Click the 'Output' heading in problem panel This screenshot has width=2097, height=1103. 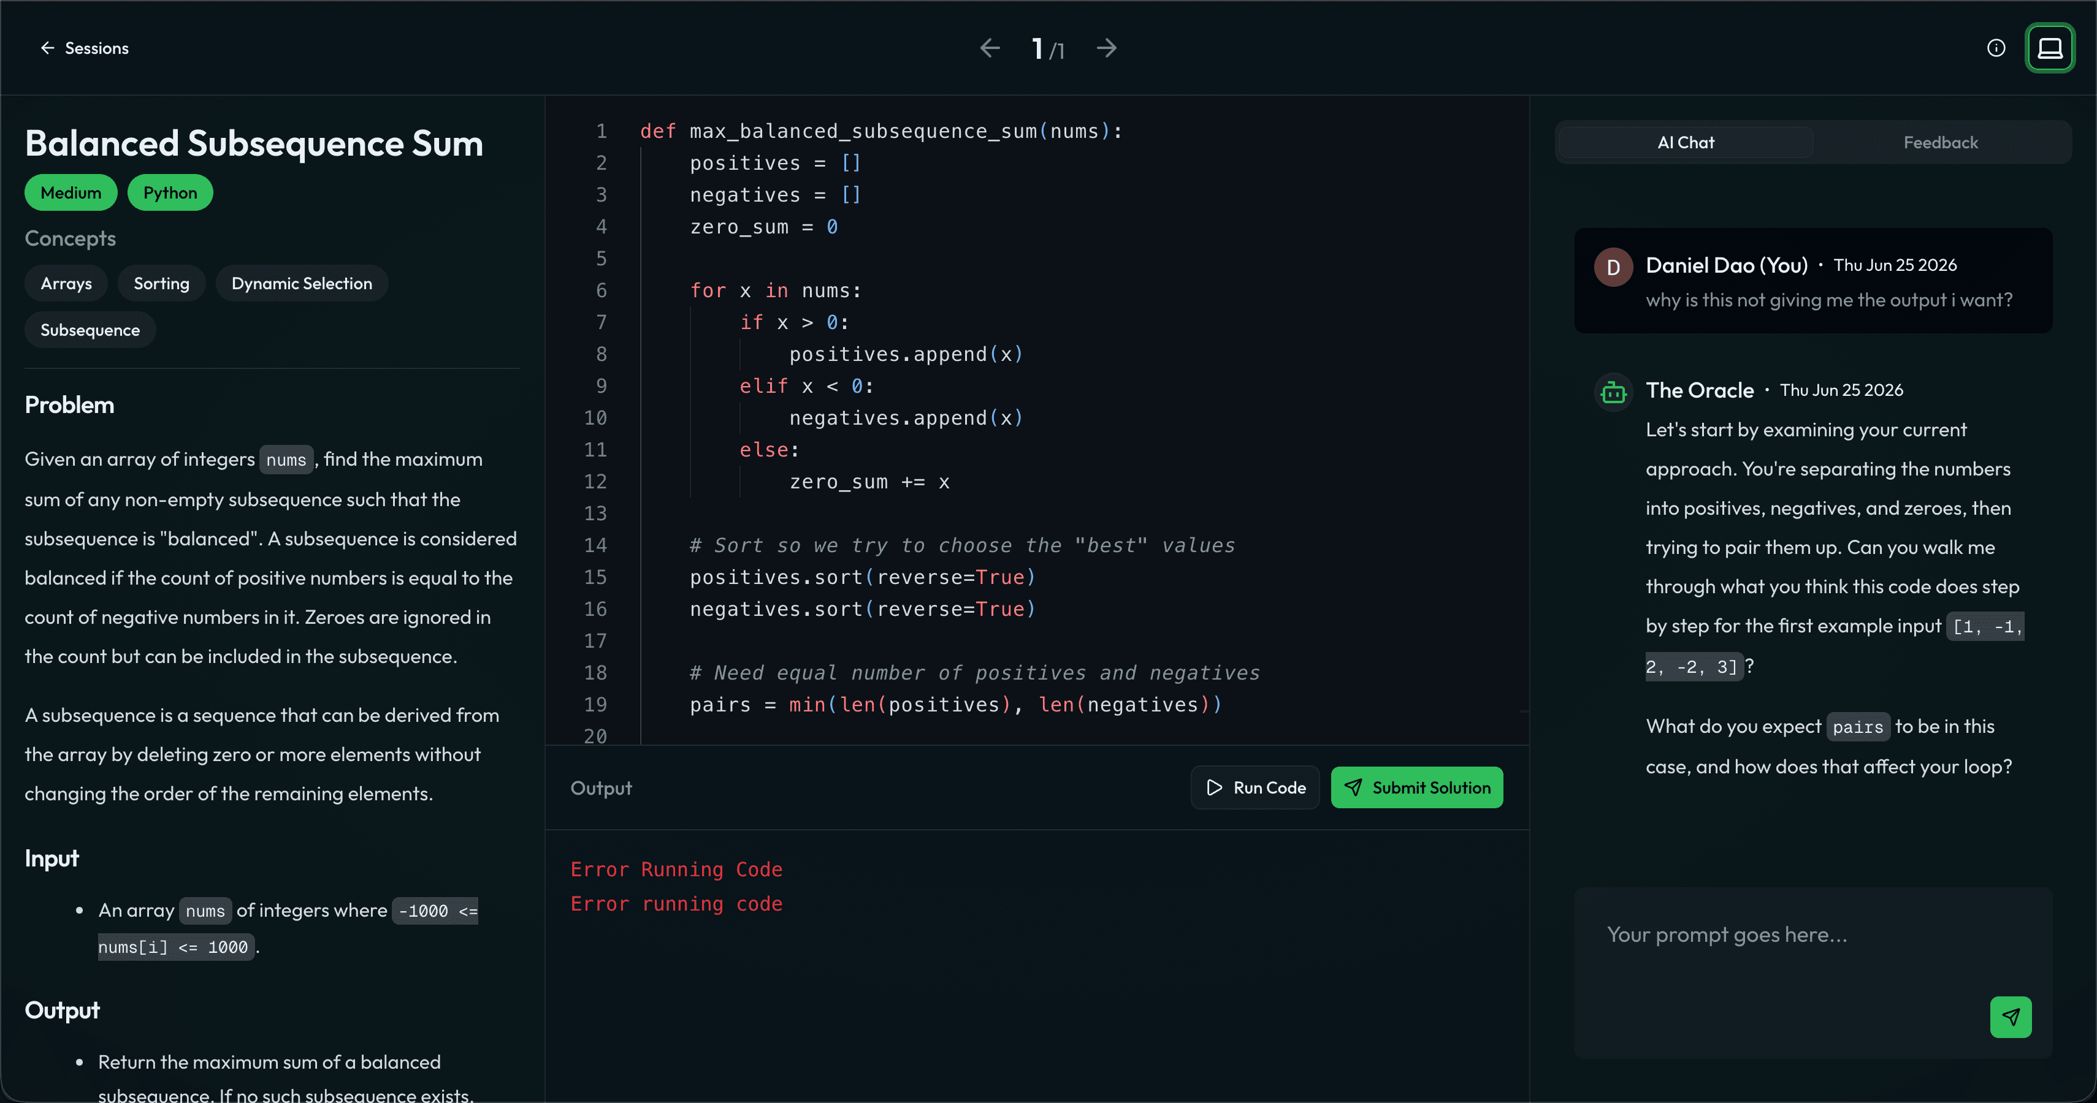point(62,1010)
